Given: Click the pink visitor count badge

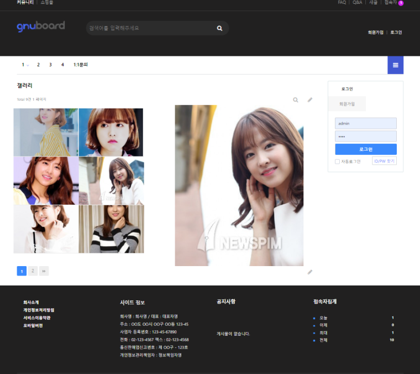Looking at the screenshot, I should tap(401, 3).
